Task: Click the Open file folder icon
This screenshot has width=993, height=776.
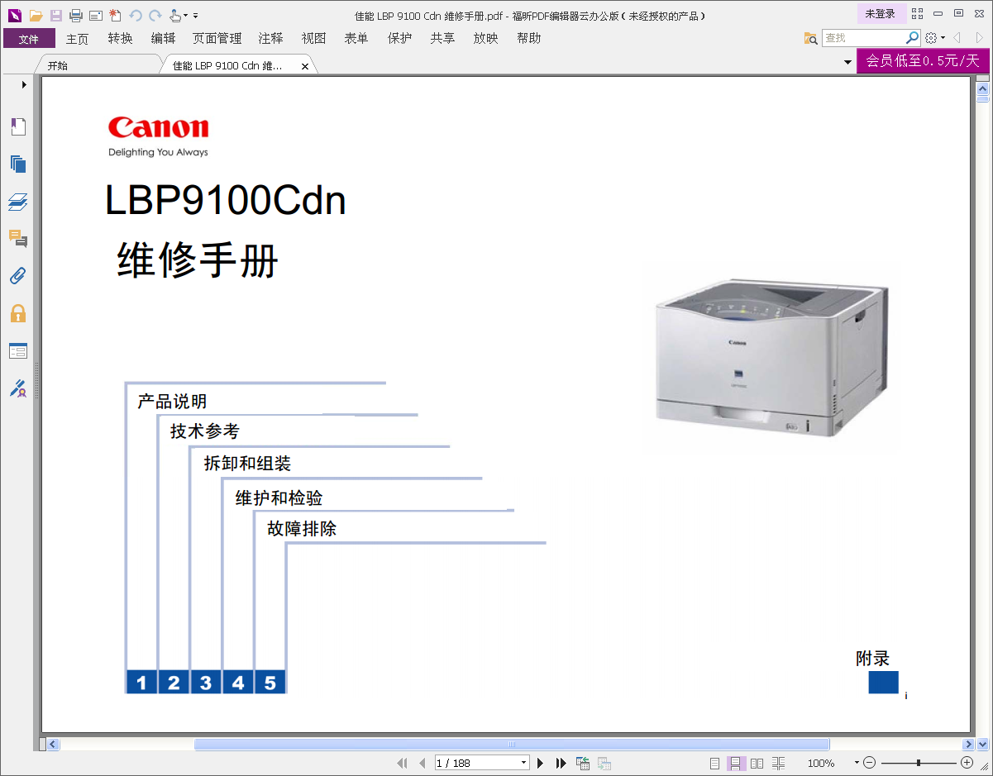Action: (x=36, y=15)
